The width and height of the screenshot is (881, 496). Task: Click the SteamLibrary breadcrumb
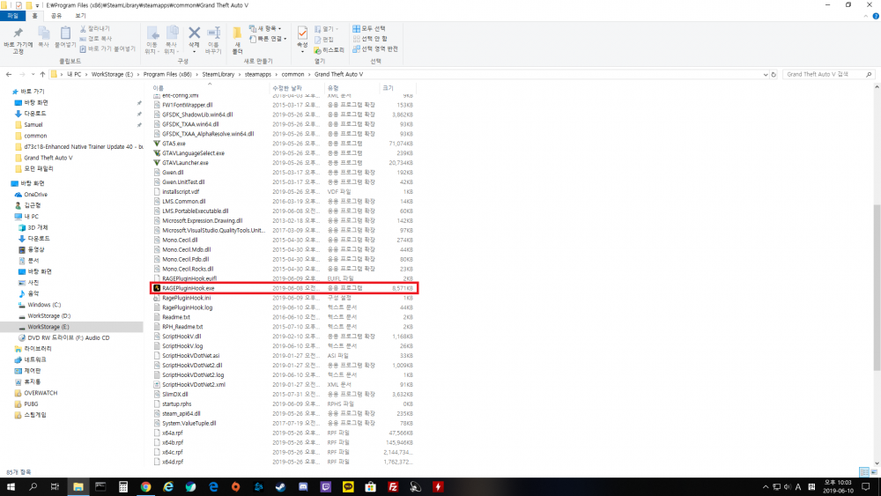point(218,74)
